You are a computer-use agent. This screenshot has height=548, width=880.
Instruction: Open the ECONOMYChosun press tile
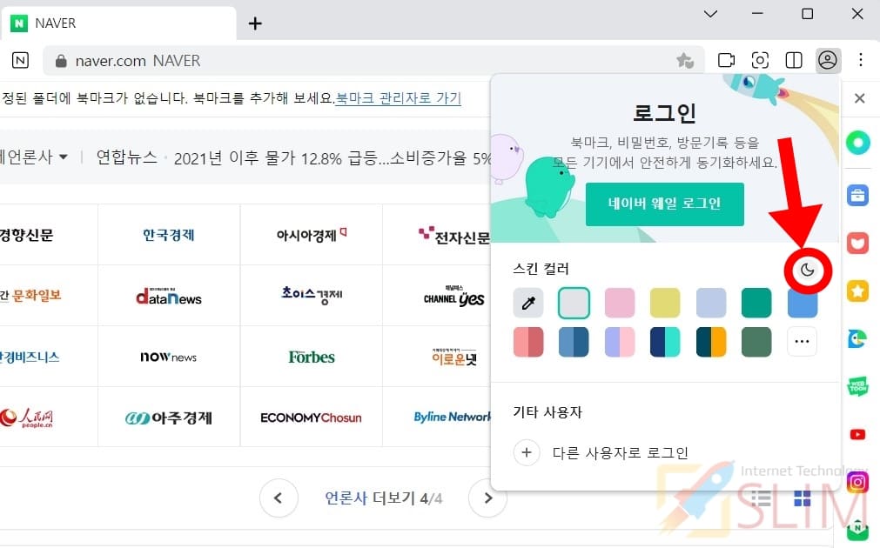coord(312,418)
